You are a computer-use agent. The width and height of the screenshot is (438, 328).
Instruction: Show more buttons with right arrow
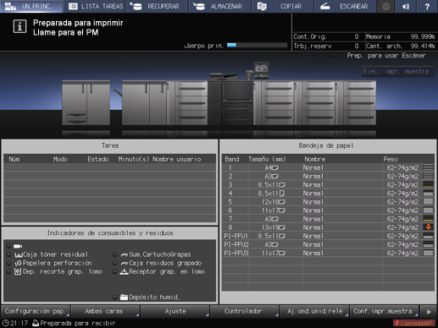coord(429,312)
